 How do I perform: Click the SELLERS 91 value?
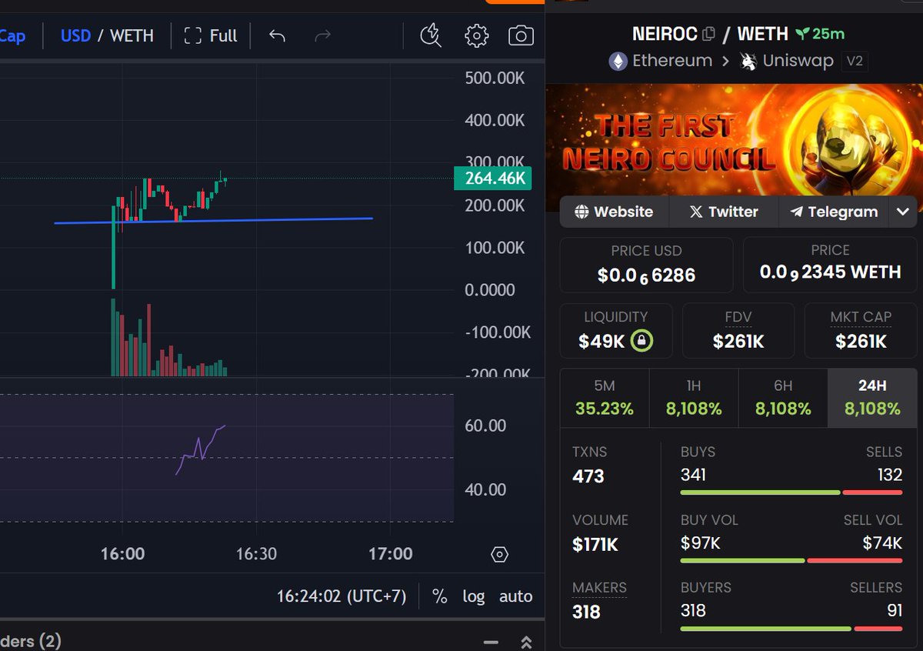click(894, 610)
